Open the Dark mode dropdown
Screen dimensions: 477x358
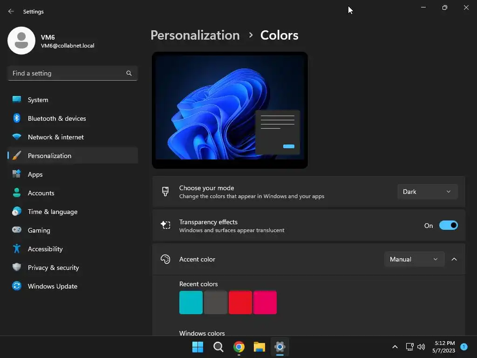tap(428, 192)
